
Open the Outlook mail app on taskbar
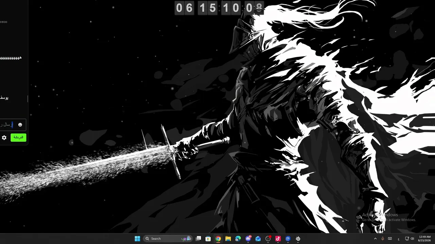coord(258,239)
